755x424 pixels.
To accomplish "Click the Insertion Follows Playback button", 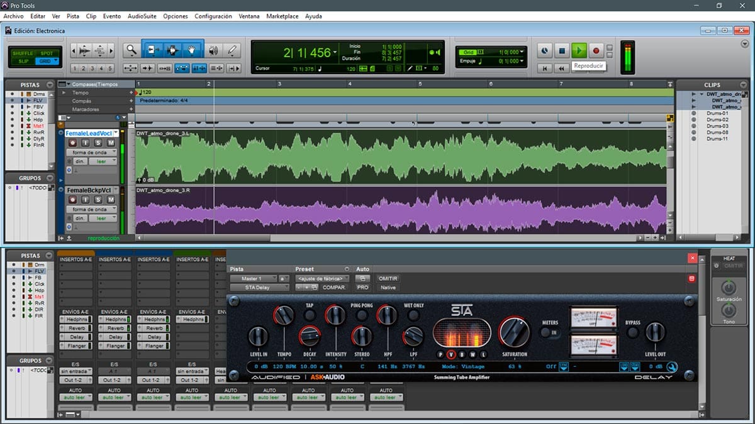I will click(x=233, y=68).
